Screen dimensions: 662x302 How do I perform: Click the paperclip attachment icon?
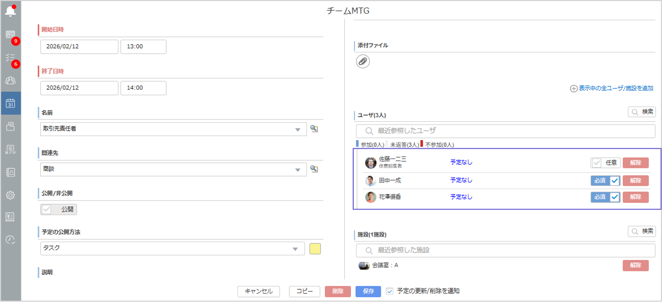(363, 61)
